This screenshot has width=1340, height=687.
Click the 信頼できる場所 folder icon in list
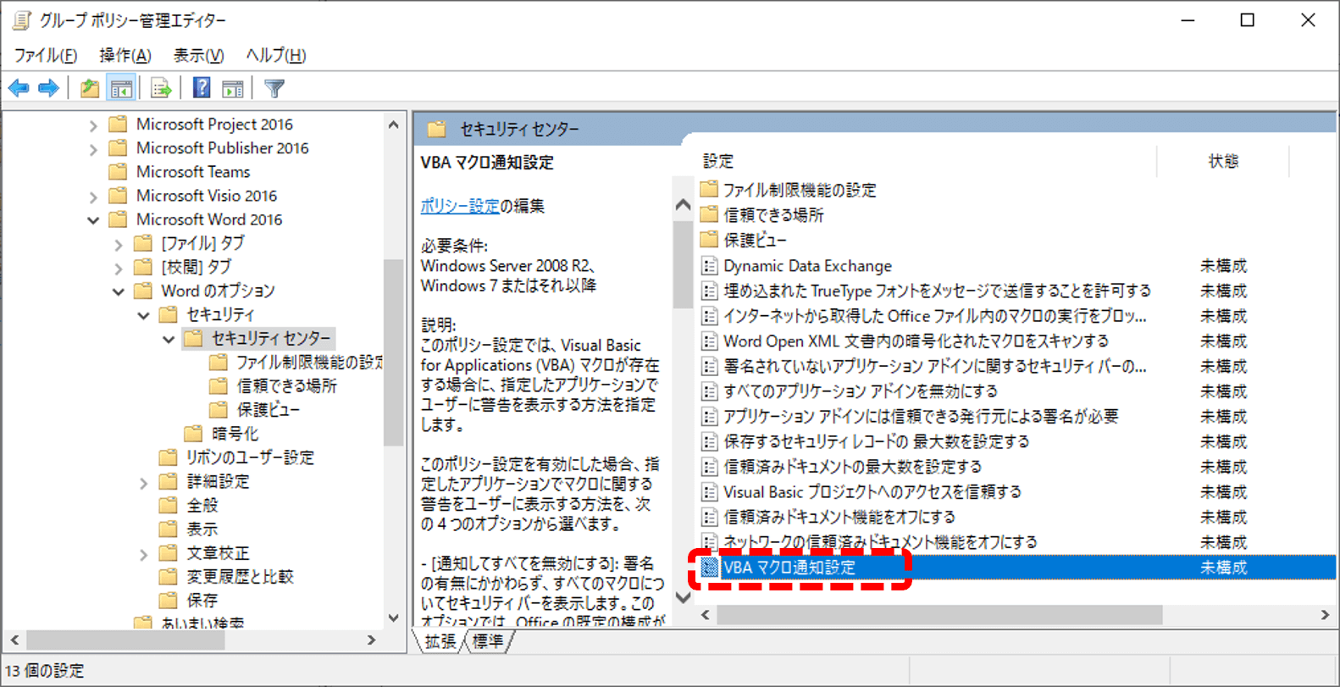710,214
